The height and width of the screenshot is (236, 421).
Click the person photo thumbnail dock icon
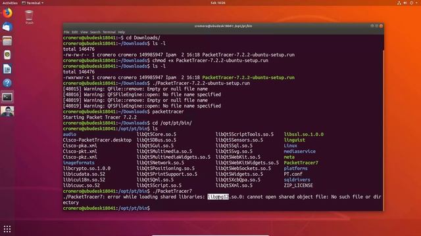tap(7, 111)
